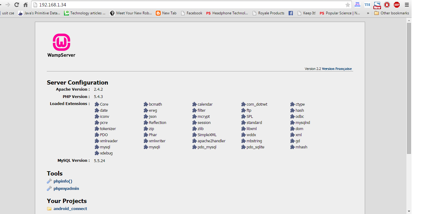Switch to Version Française

pyautogui.click(x=337, y=69)
